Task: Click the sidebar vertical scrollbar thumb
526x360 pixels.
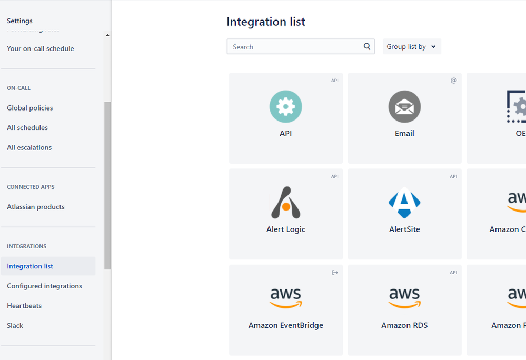Action: point(107,185)
